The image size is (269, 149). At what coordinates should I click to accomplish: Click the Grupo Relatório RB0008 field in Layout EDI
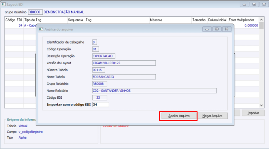click(35, 12)
